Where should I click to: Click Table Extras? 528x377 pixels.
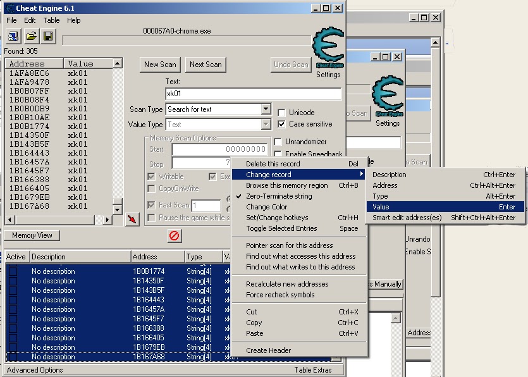click(313, 370)
